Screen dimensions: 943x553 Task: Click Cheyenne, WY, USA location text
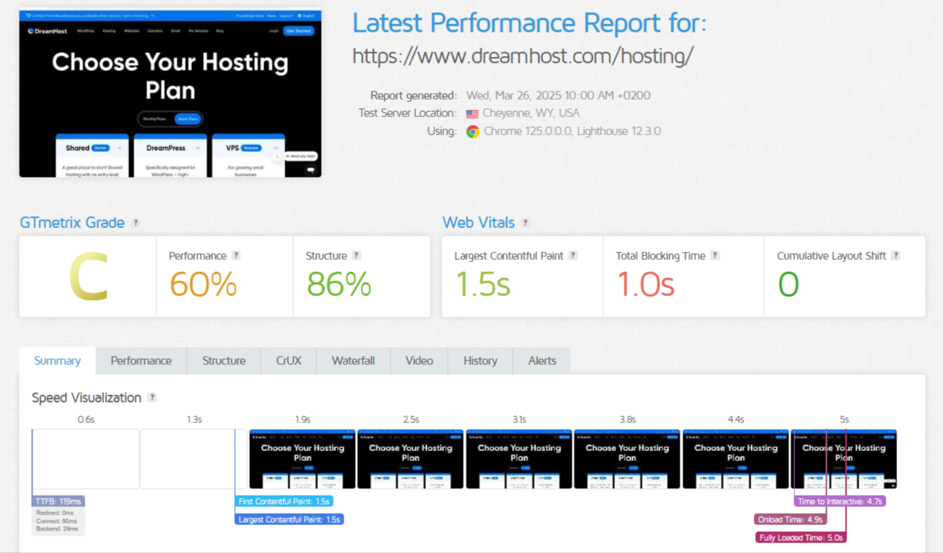(532, 113)
